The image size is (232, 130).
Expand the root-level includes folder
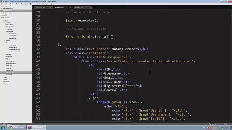point(3,82)
